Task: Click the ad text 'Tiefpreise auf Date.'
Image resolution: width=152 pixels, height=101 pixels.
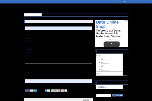Action: point(108,31)
